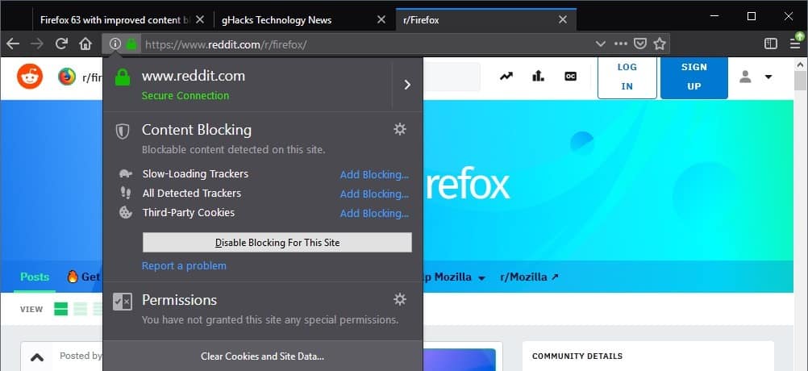Click Disable Blocking For This Site

(277, 243)
